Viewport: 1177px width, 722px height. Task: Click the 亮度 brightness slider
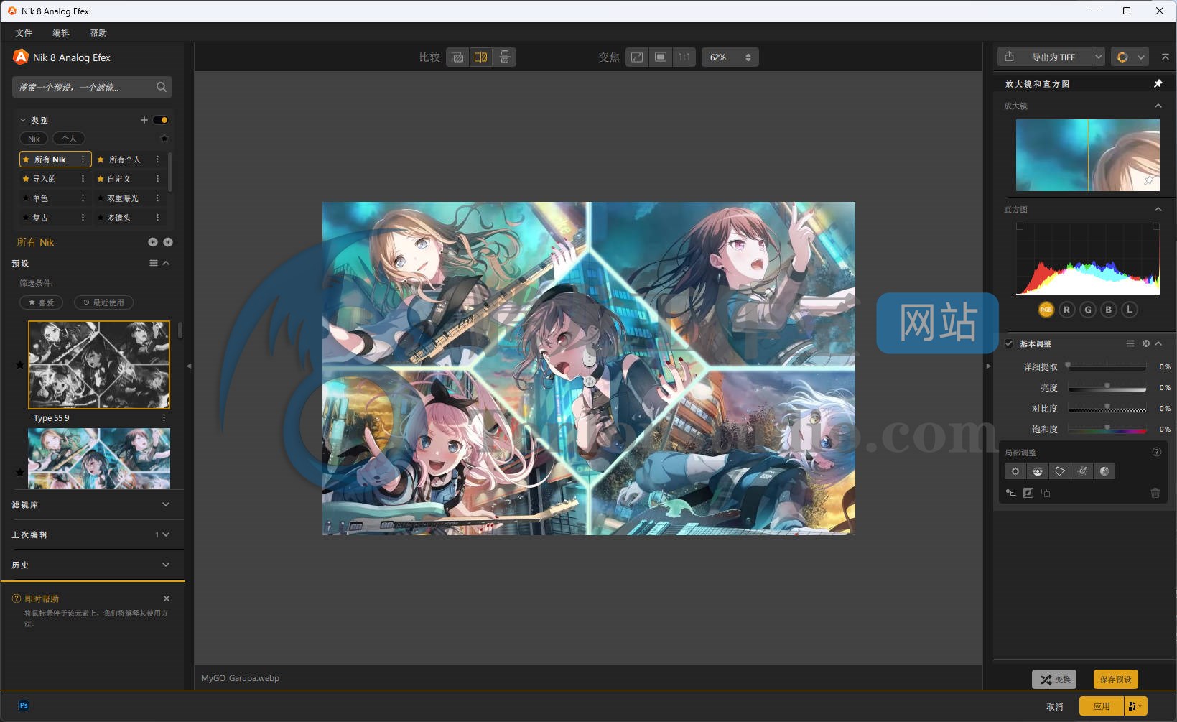[1107, 388]
